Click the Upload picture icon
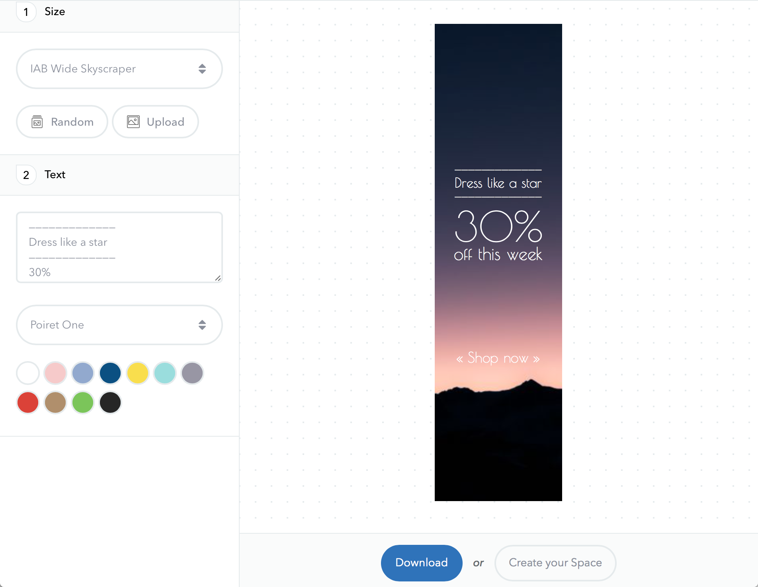Screen dimensions: 758x587 [x=133, y=122]
